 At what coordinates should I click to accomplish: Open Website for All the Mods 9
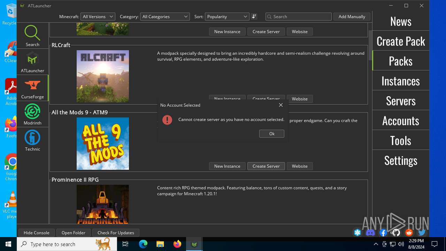[x=300, y=166]
